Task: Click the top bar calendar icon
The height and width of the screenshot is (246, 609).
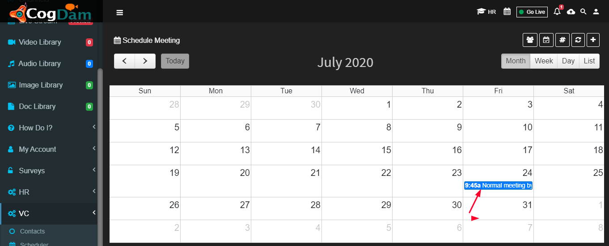Action: [x=507, y=12]
